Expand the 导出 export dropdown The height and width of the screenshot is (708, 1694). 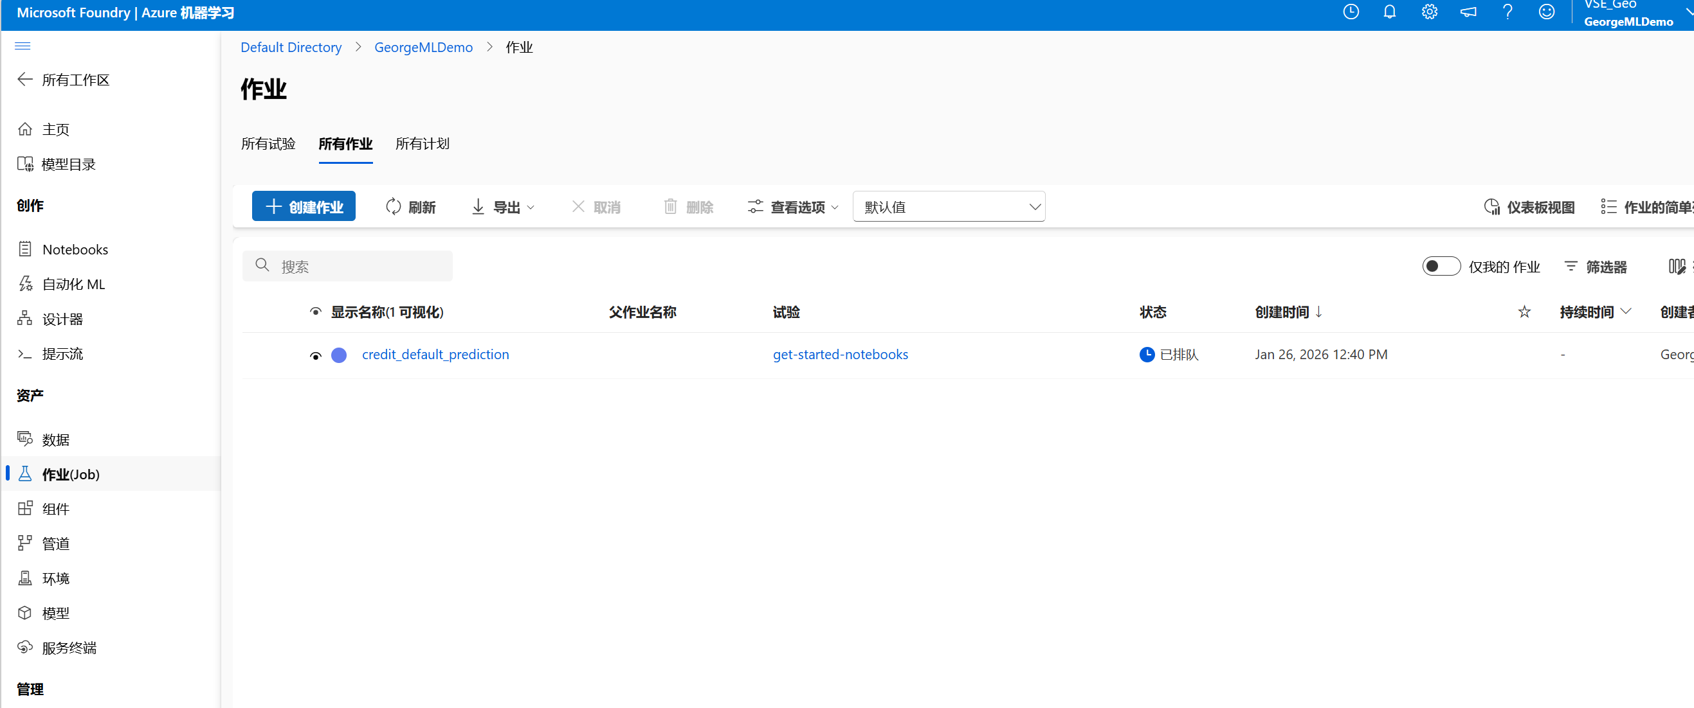coord(503,207)
